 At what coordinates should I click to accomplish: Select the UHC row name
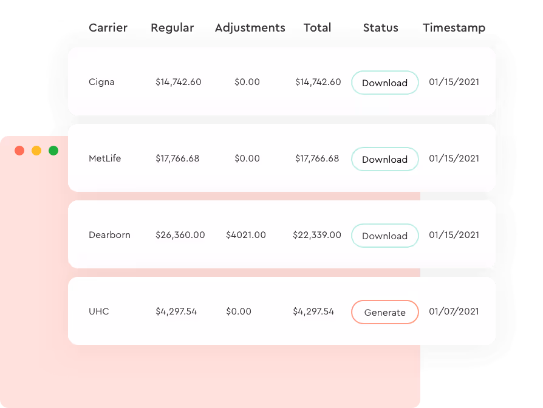99,311
